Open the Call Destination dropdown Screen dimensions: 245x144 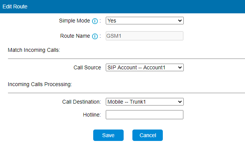(x=145, y=102)
